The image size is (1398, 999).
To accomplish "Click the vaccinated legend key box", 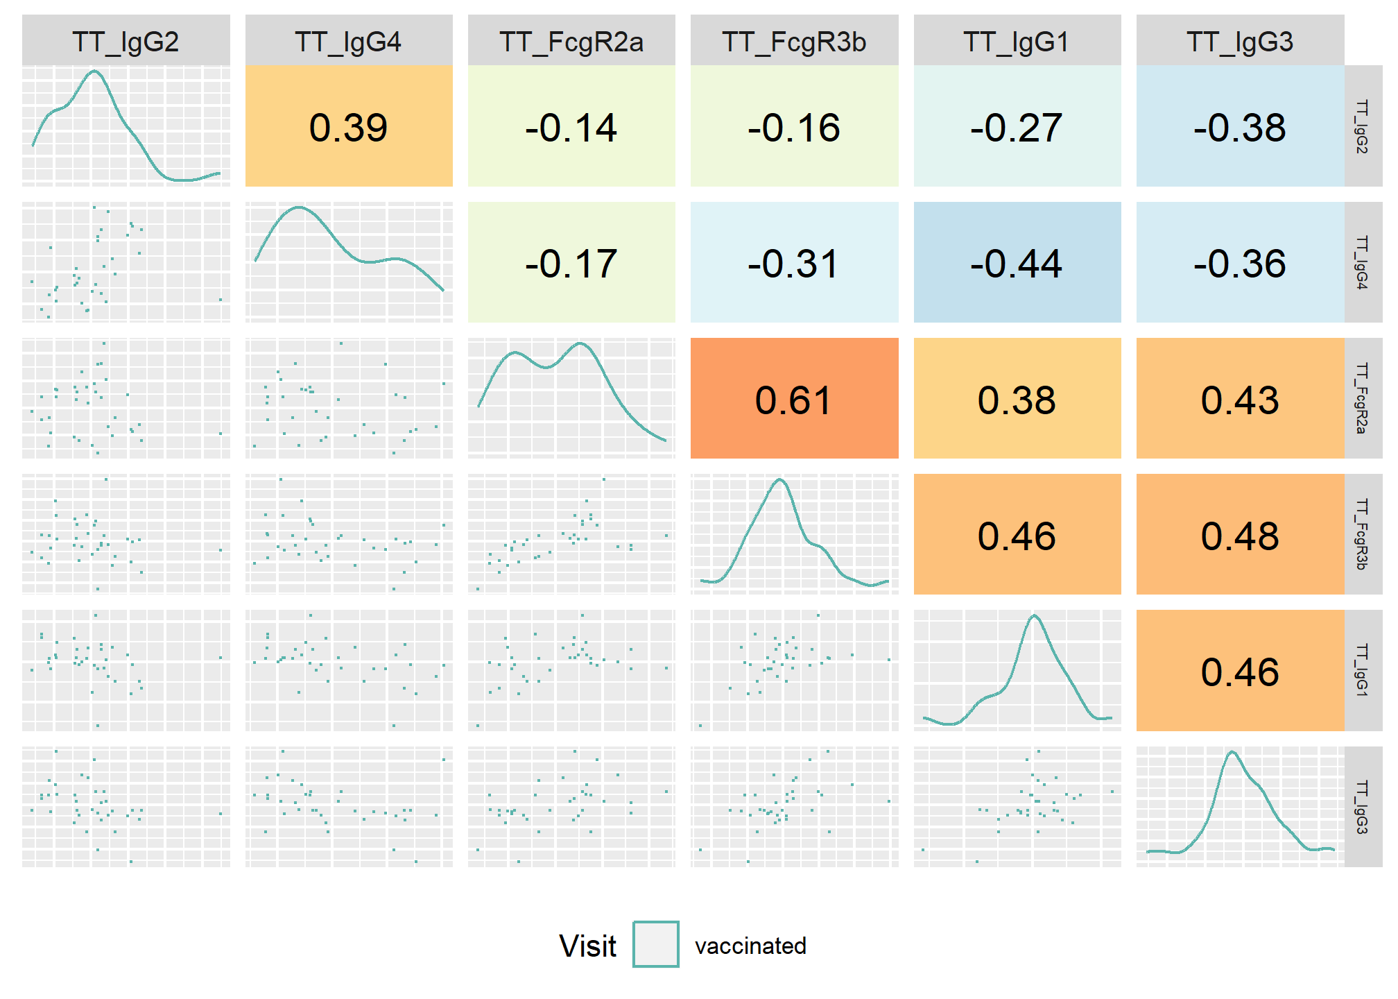I will click(655, 944).
